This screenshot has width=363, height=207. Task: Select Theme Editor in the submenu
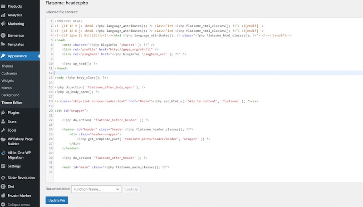click(12, 103)
